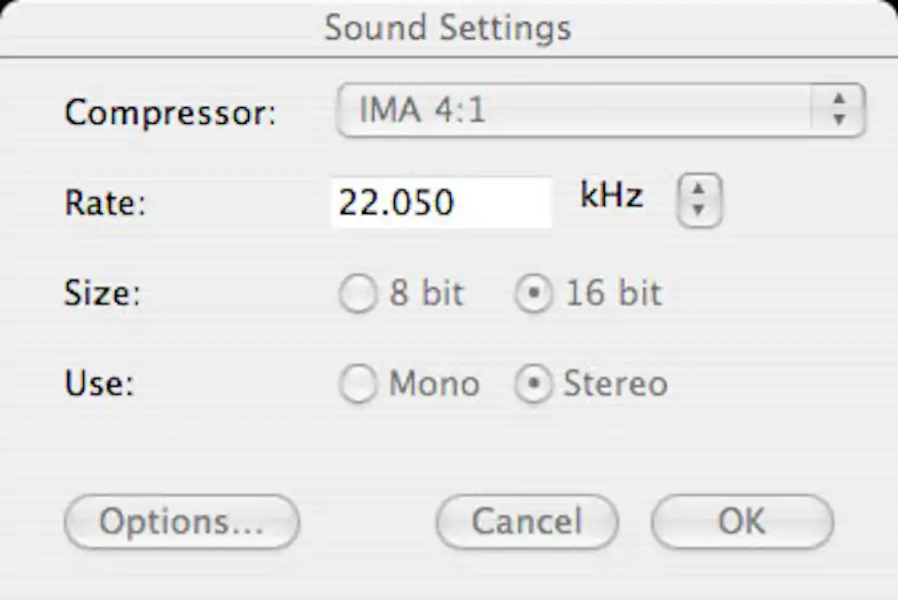Select the 8 bit radio button
The image size is (898, 600).
click(358, 295)
